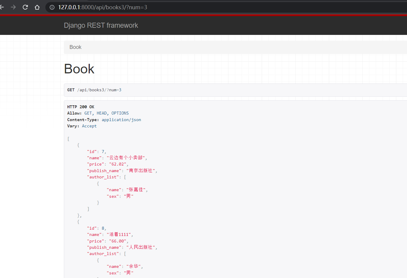The width and height of the screenshot is (407, 278).
Task: Click the GET request method label
Action: 71,90
